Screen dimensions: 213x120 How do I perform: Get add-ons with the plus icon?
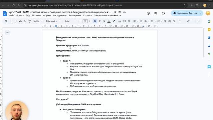[209, 75]
